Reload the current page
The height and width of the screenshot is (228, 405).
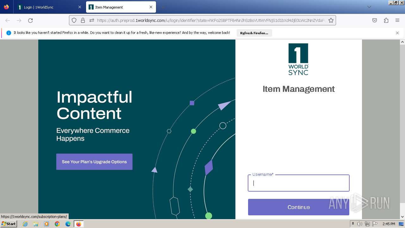(30, 20)
